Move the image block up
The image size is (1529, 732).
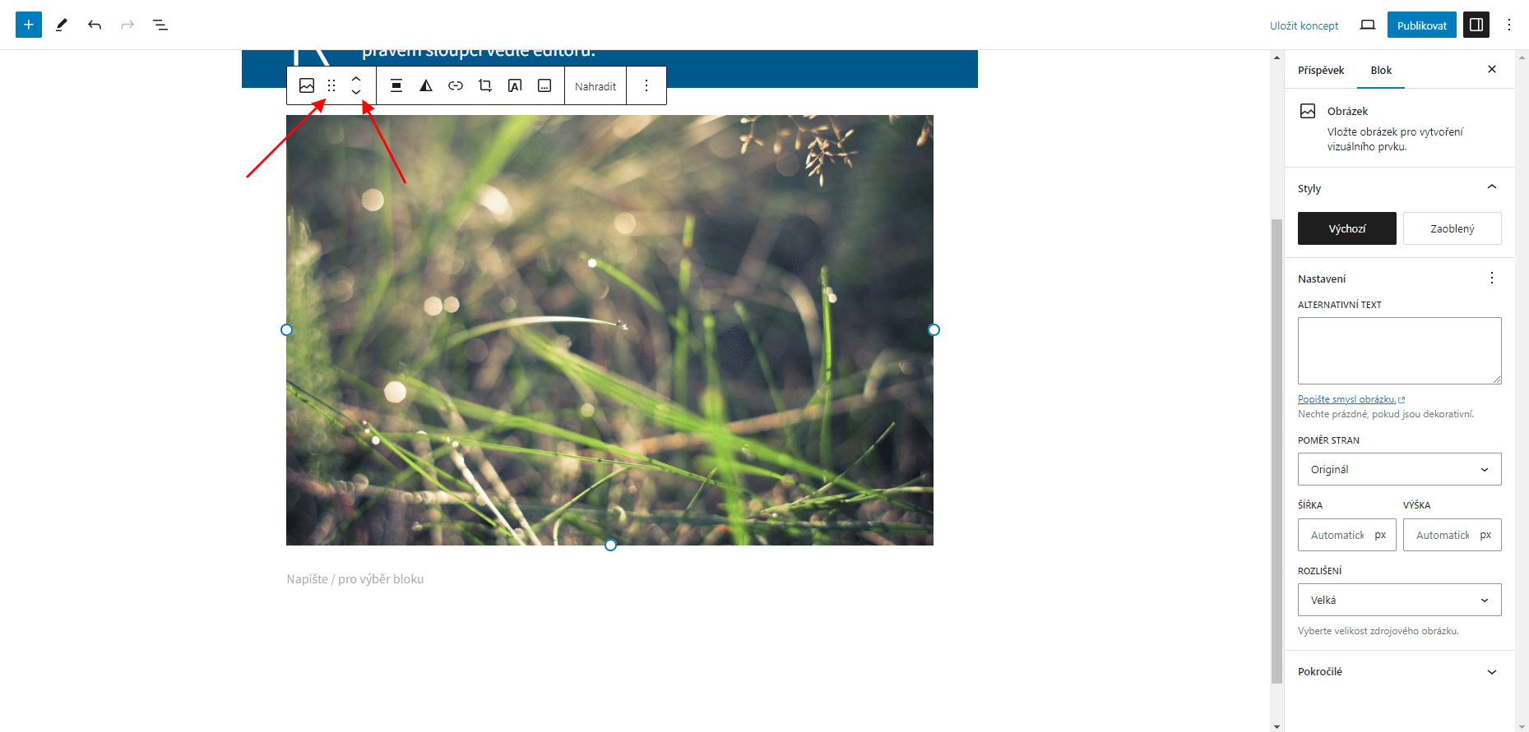point(356,79)
